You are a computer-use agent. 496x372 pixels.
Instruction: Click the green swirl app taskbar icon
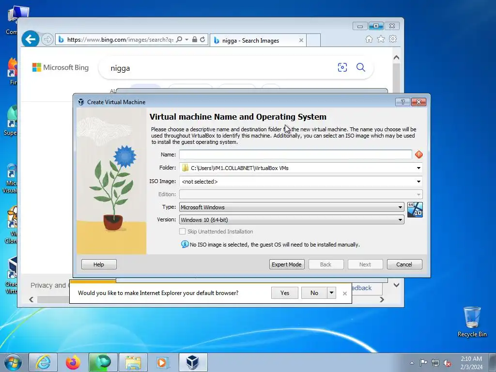(x=103, y=362)
